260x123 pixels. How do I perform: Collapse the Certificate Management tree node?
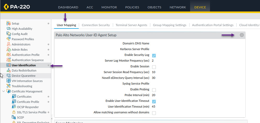pyautogui.click(x=3, y=91)
